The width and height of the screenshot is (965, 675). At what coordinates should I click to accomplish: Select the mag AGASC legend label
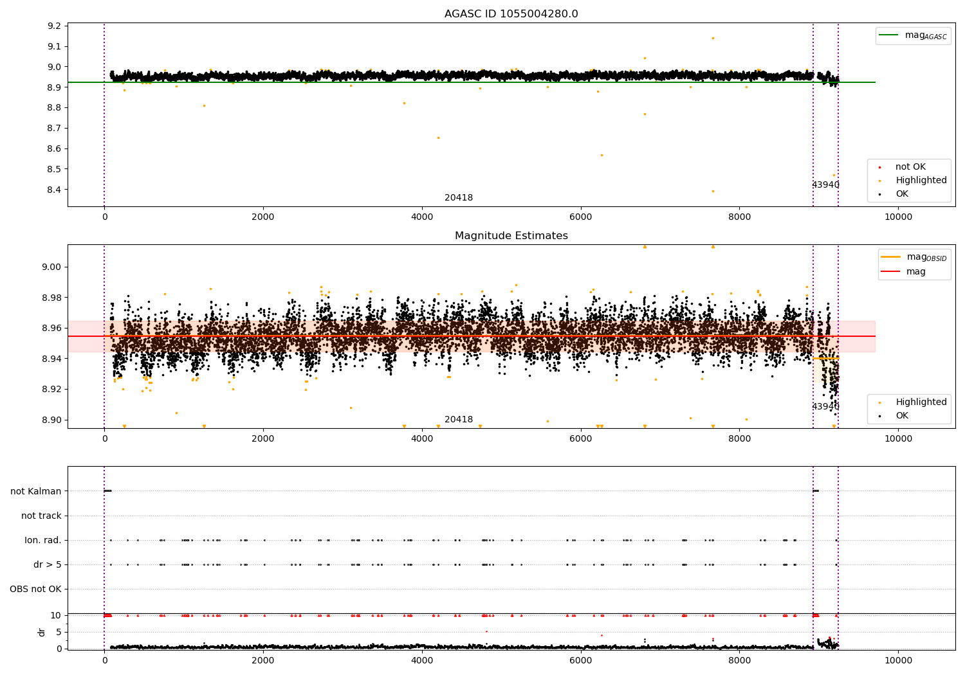coord(926,35)
